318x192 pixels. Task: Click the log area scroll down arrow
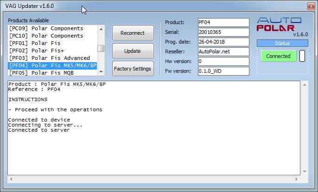(305, 172)
